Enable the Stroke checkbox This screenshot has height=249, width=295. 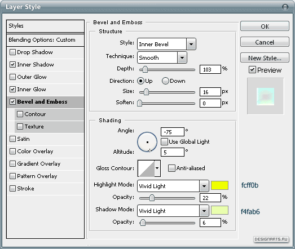12,188
